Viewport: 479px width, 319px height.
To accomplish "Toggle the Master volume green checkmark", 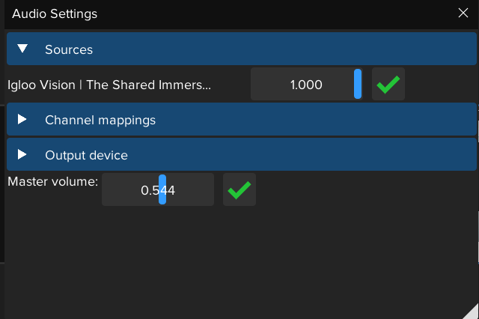I will click(239, 190).
